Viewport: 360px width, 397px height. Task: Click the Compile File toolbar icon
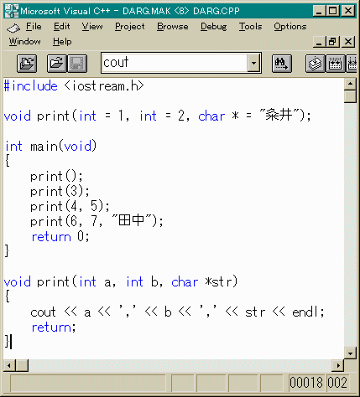pyautogui.click(x=316, y=64)
